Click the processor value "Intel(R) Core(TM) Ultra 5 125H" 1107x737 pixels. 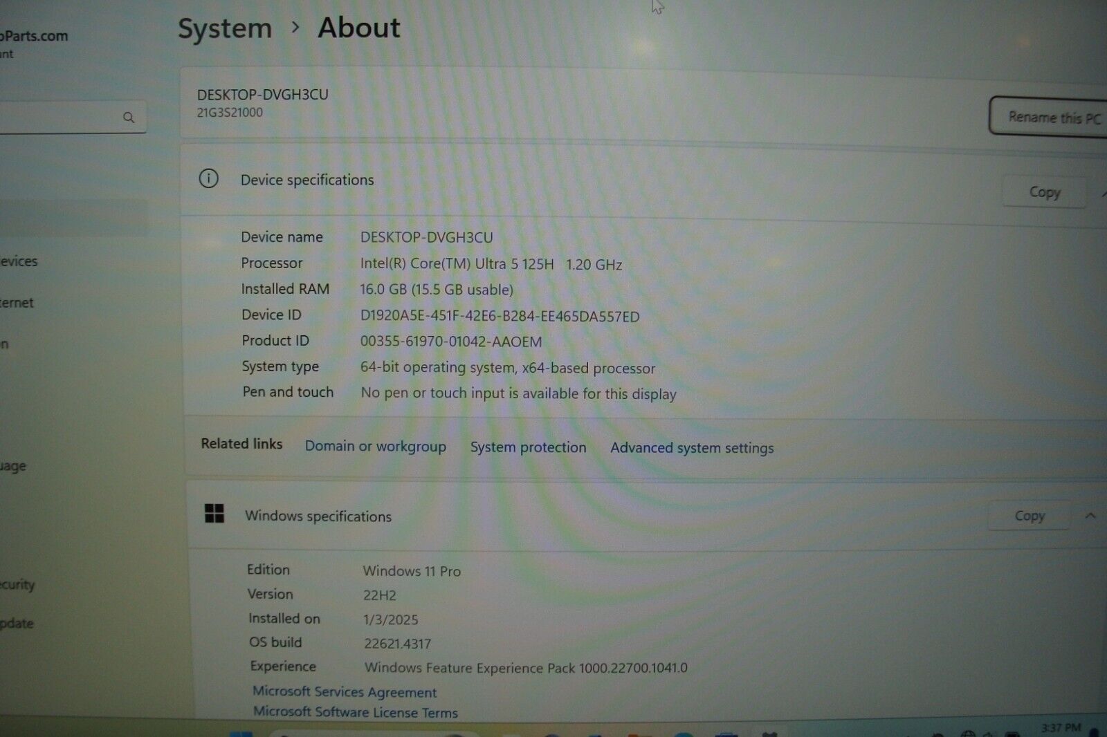pos(457,264)
